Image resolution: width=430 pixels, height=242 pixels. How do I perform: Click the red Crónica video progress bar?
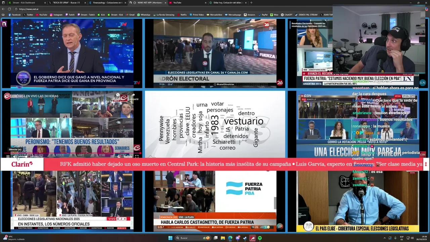pos(72,153)
